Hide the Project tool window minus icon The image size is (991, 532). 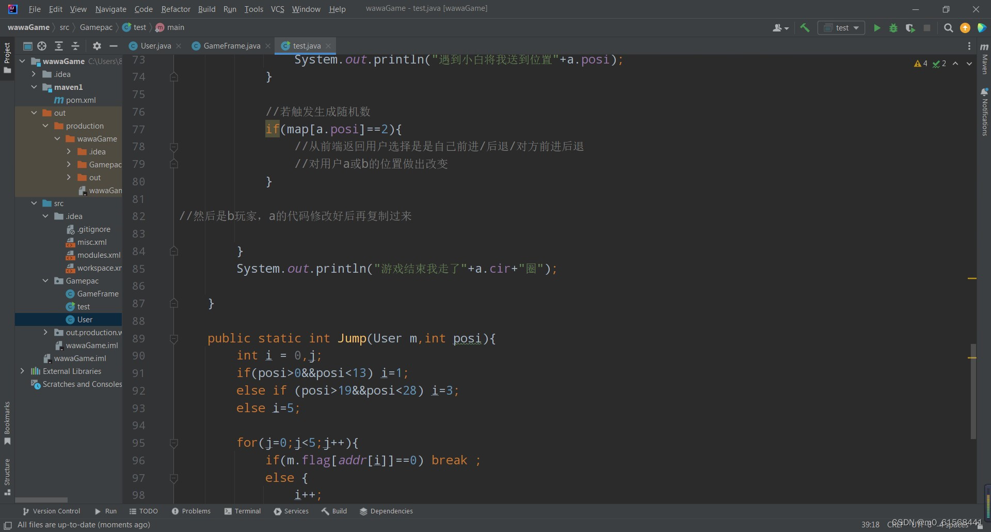[114, 46]
